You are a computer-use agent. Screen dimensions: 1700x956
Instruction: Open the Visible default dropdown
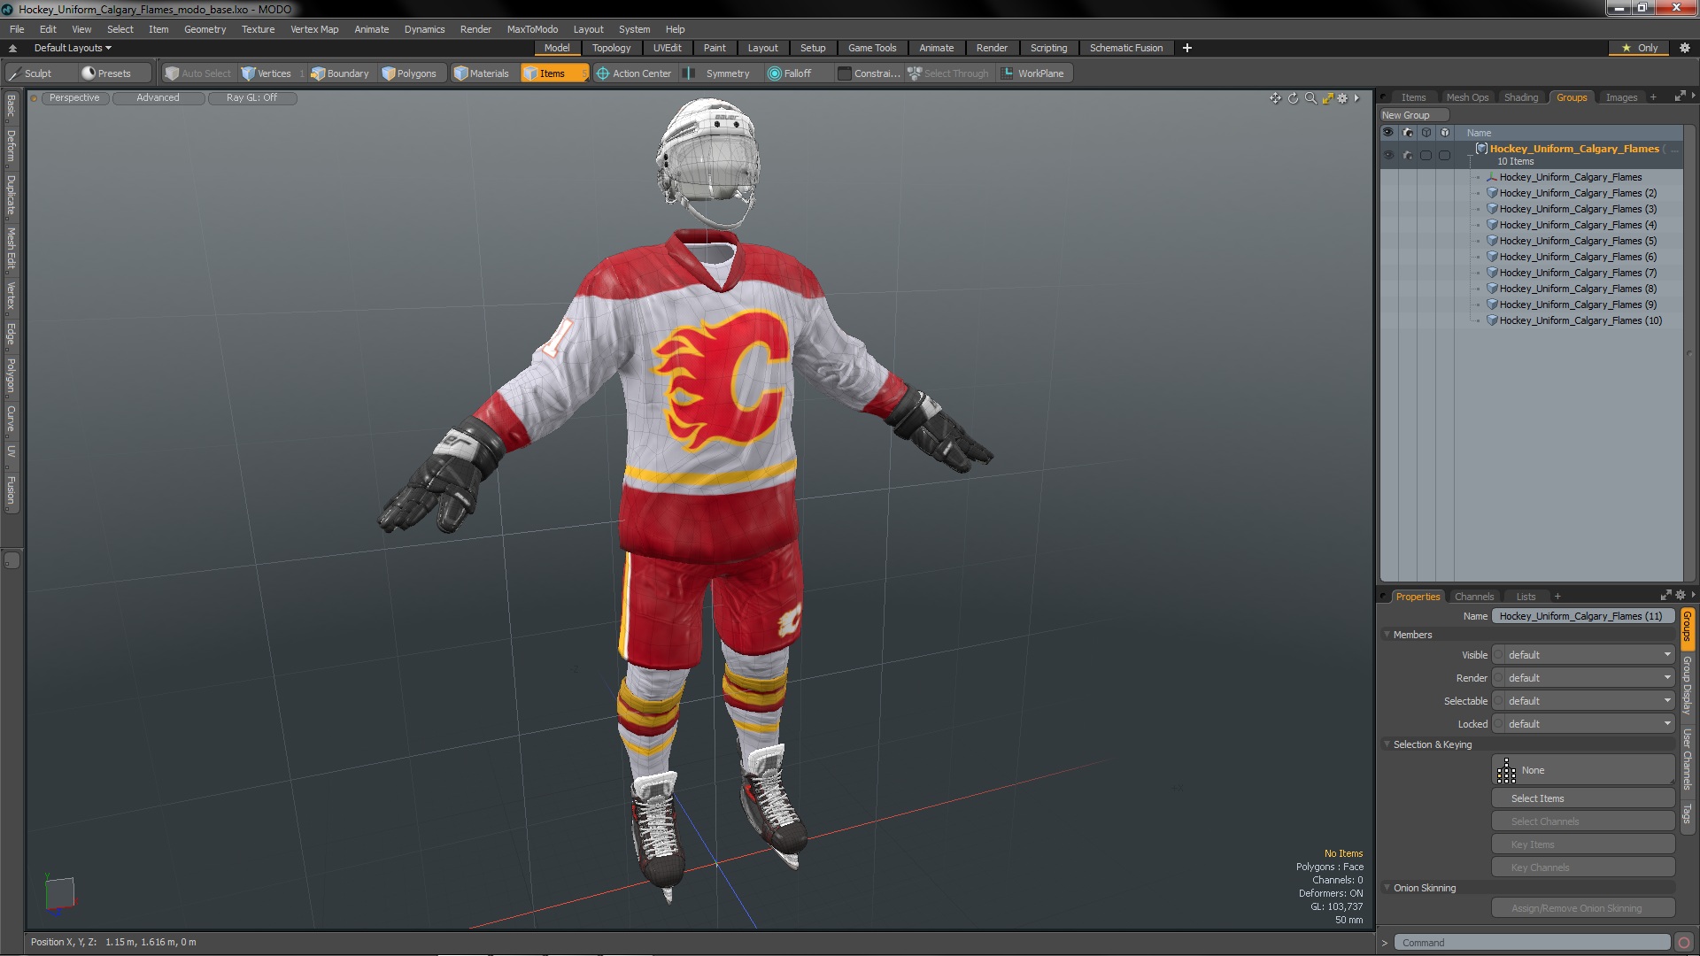point(1589,655)
